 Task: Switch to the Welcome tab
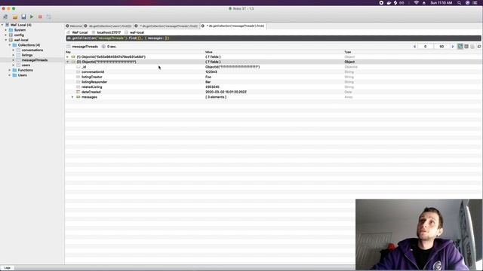(74, 26)
